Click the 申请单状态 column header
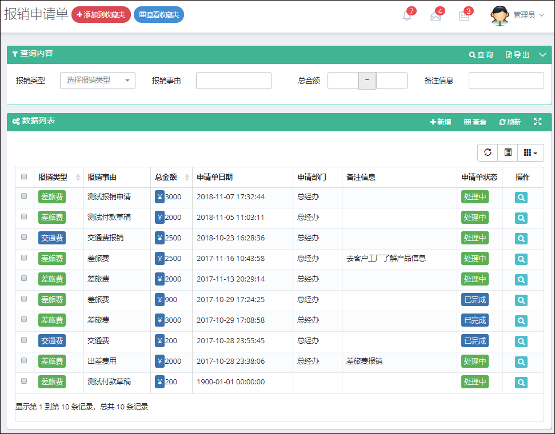Image resolution: width=555 pixels, height=434 pixels. click(x=479, y=177)
